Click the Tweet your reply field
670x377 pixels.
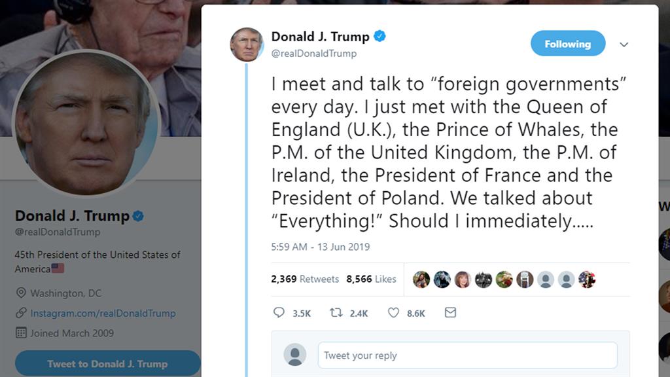[x=467, y=355]
